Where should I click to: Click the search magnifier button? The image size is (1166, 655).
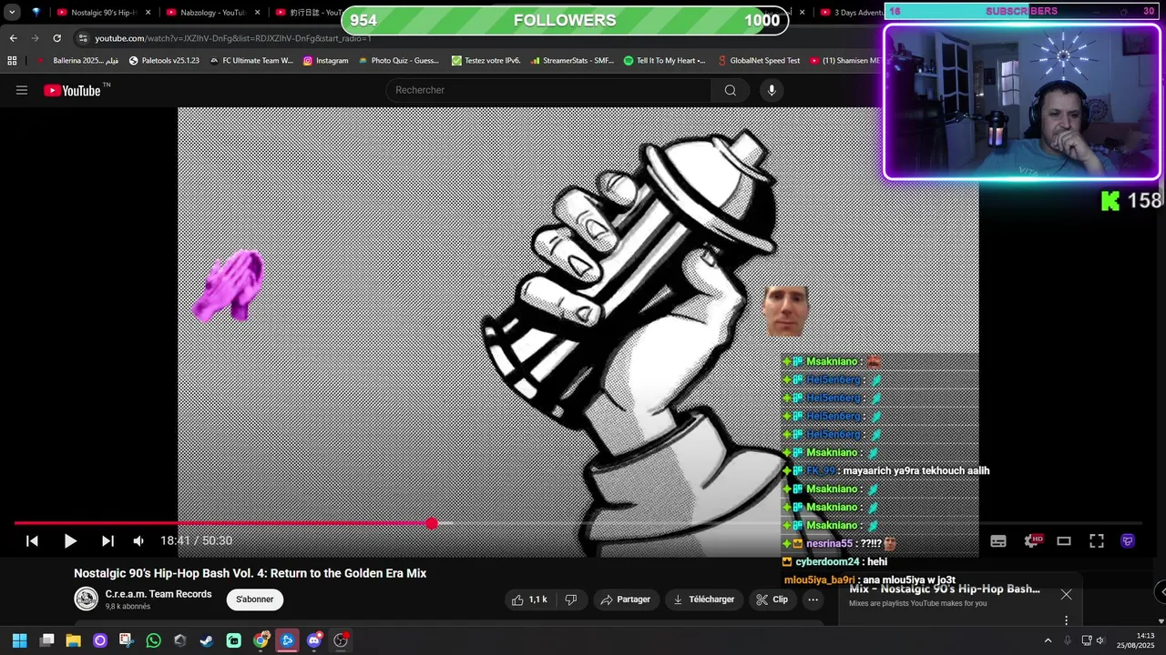[730, 90]
